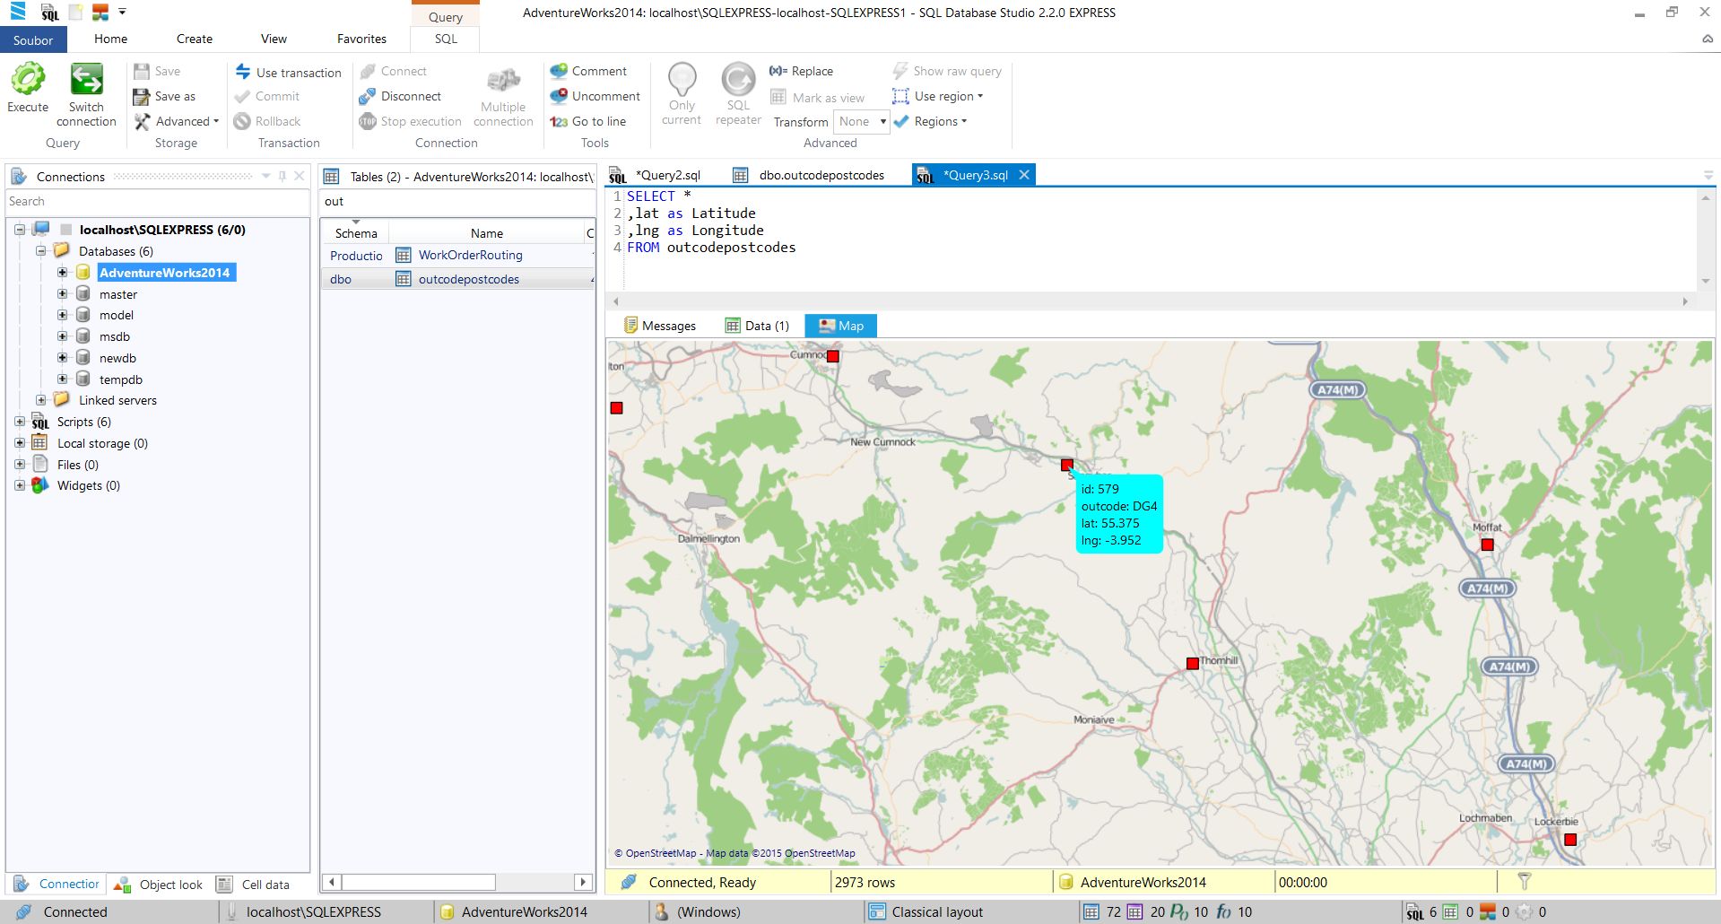Viewport: 1721px width, 924px height.
Task: Click the Use transaction icon
Action: coord(243,72)
